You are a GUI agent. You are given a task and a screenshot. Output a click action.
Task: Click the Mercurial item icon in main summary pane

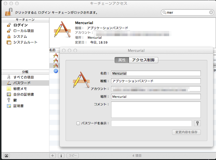62,29
